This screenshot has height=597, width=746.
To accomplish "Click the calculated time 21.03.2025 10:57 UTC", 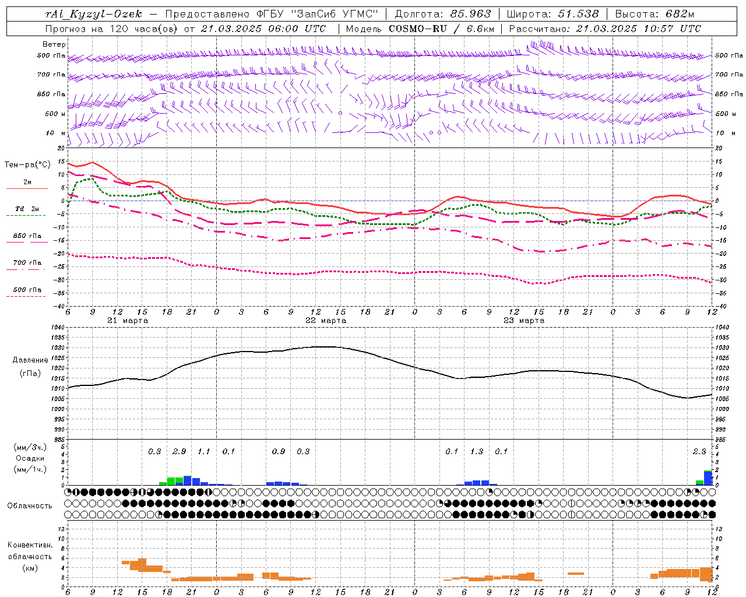I will [638, 29].
